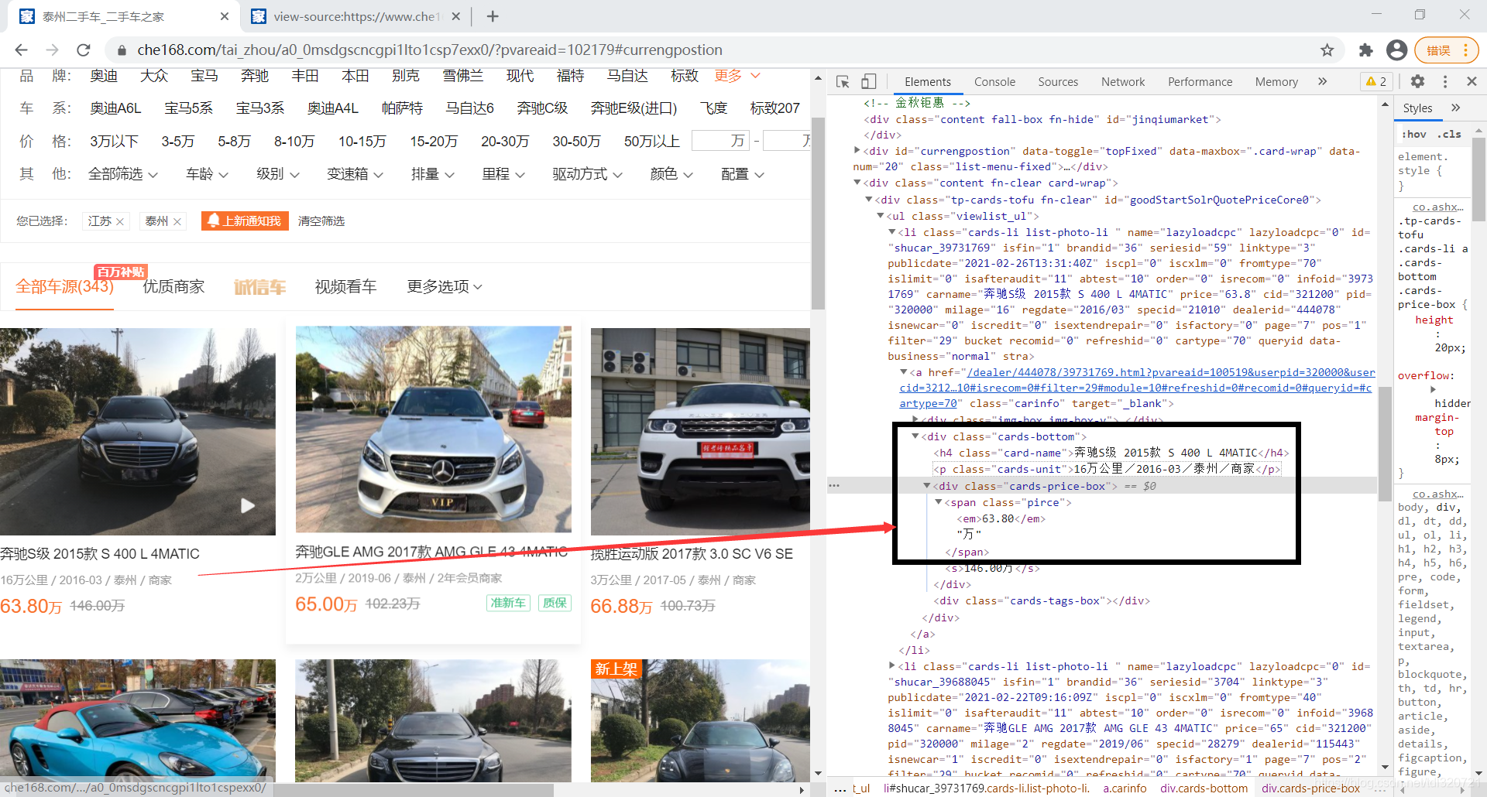The image size is (1487, 797).
Task: Open the 级别 filter dropdown
Action: coord(277,174)
